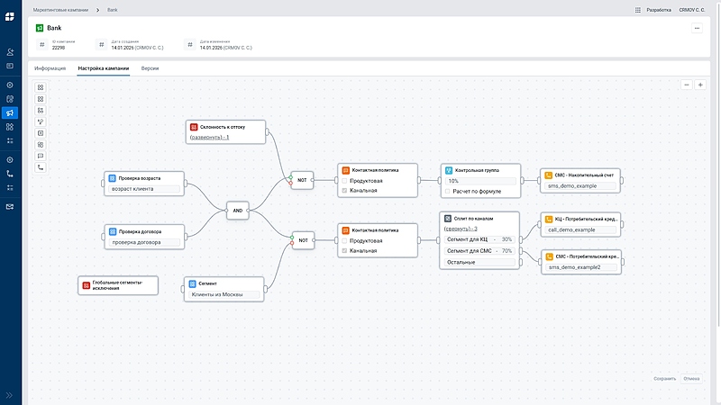Expand Склонность к оттоку via (развернуть) link

(209, 137)
